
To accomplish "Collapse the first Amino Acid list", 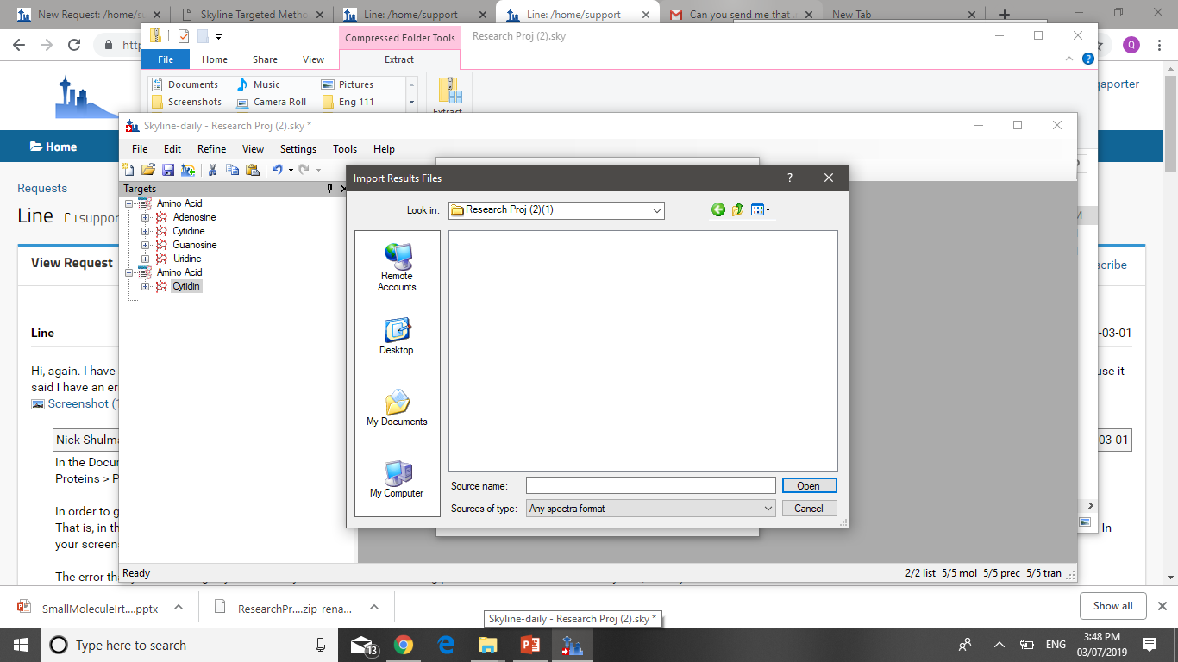I will pyautogui.click(x=129, y=203).
